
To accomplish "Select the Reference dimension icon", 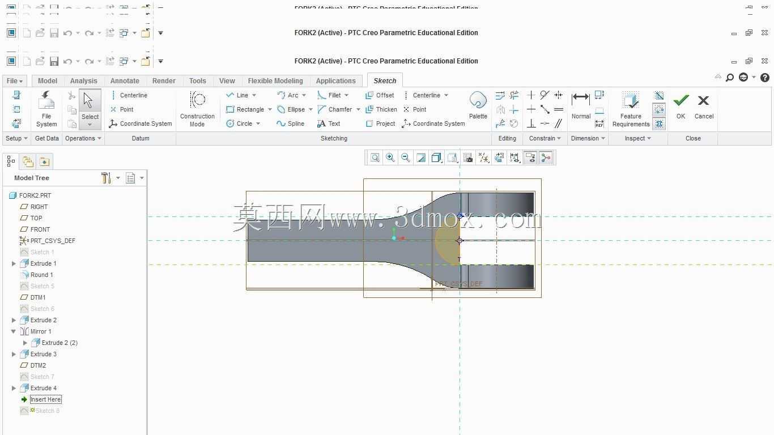I will pos(599,123).
